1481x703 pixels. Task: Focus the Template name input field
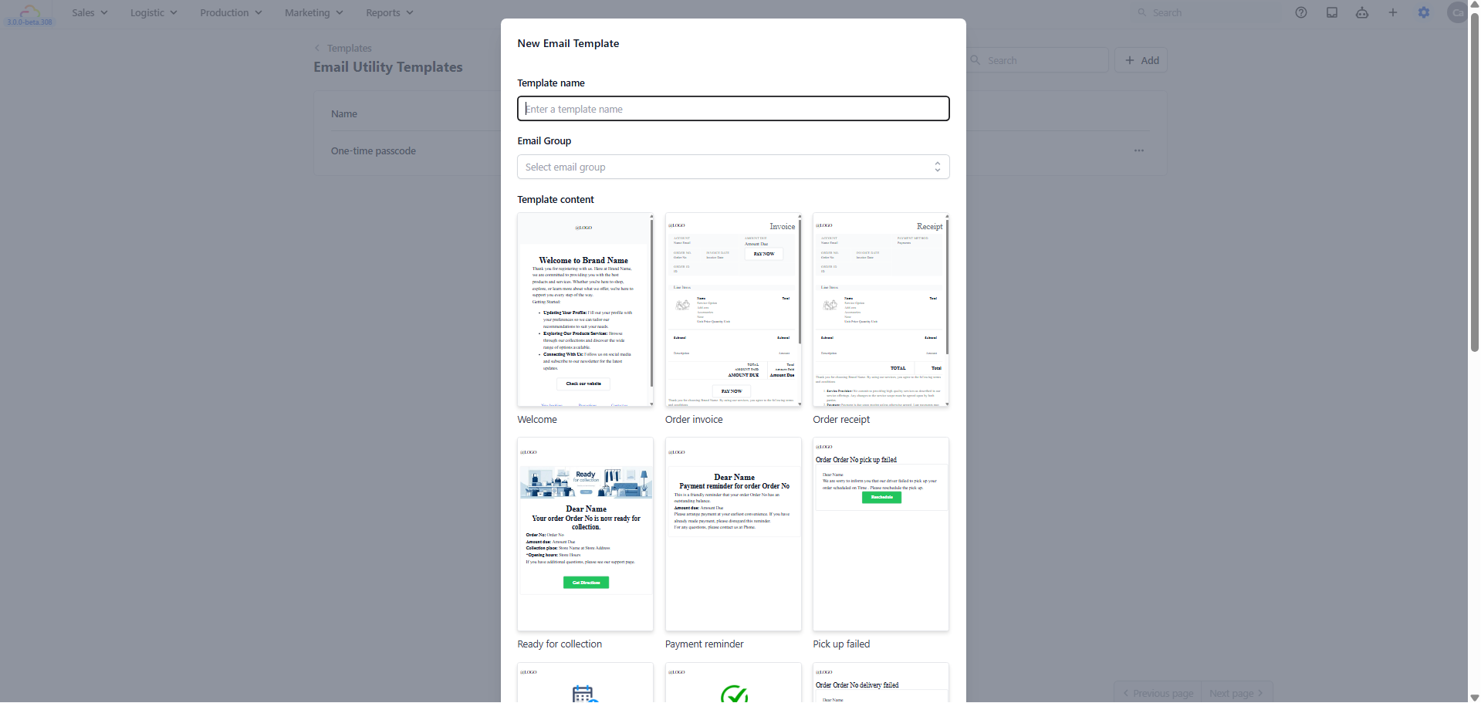733,109
